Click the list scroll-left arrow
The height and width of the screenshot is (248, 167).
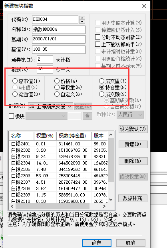click(12, 206)
